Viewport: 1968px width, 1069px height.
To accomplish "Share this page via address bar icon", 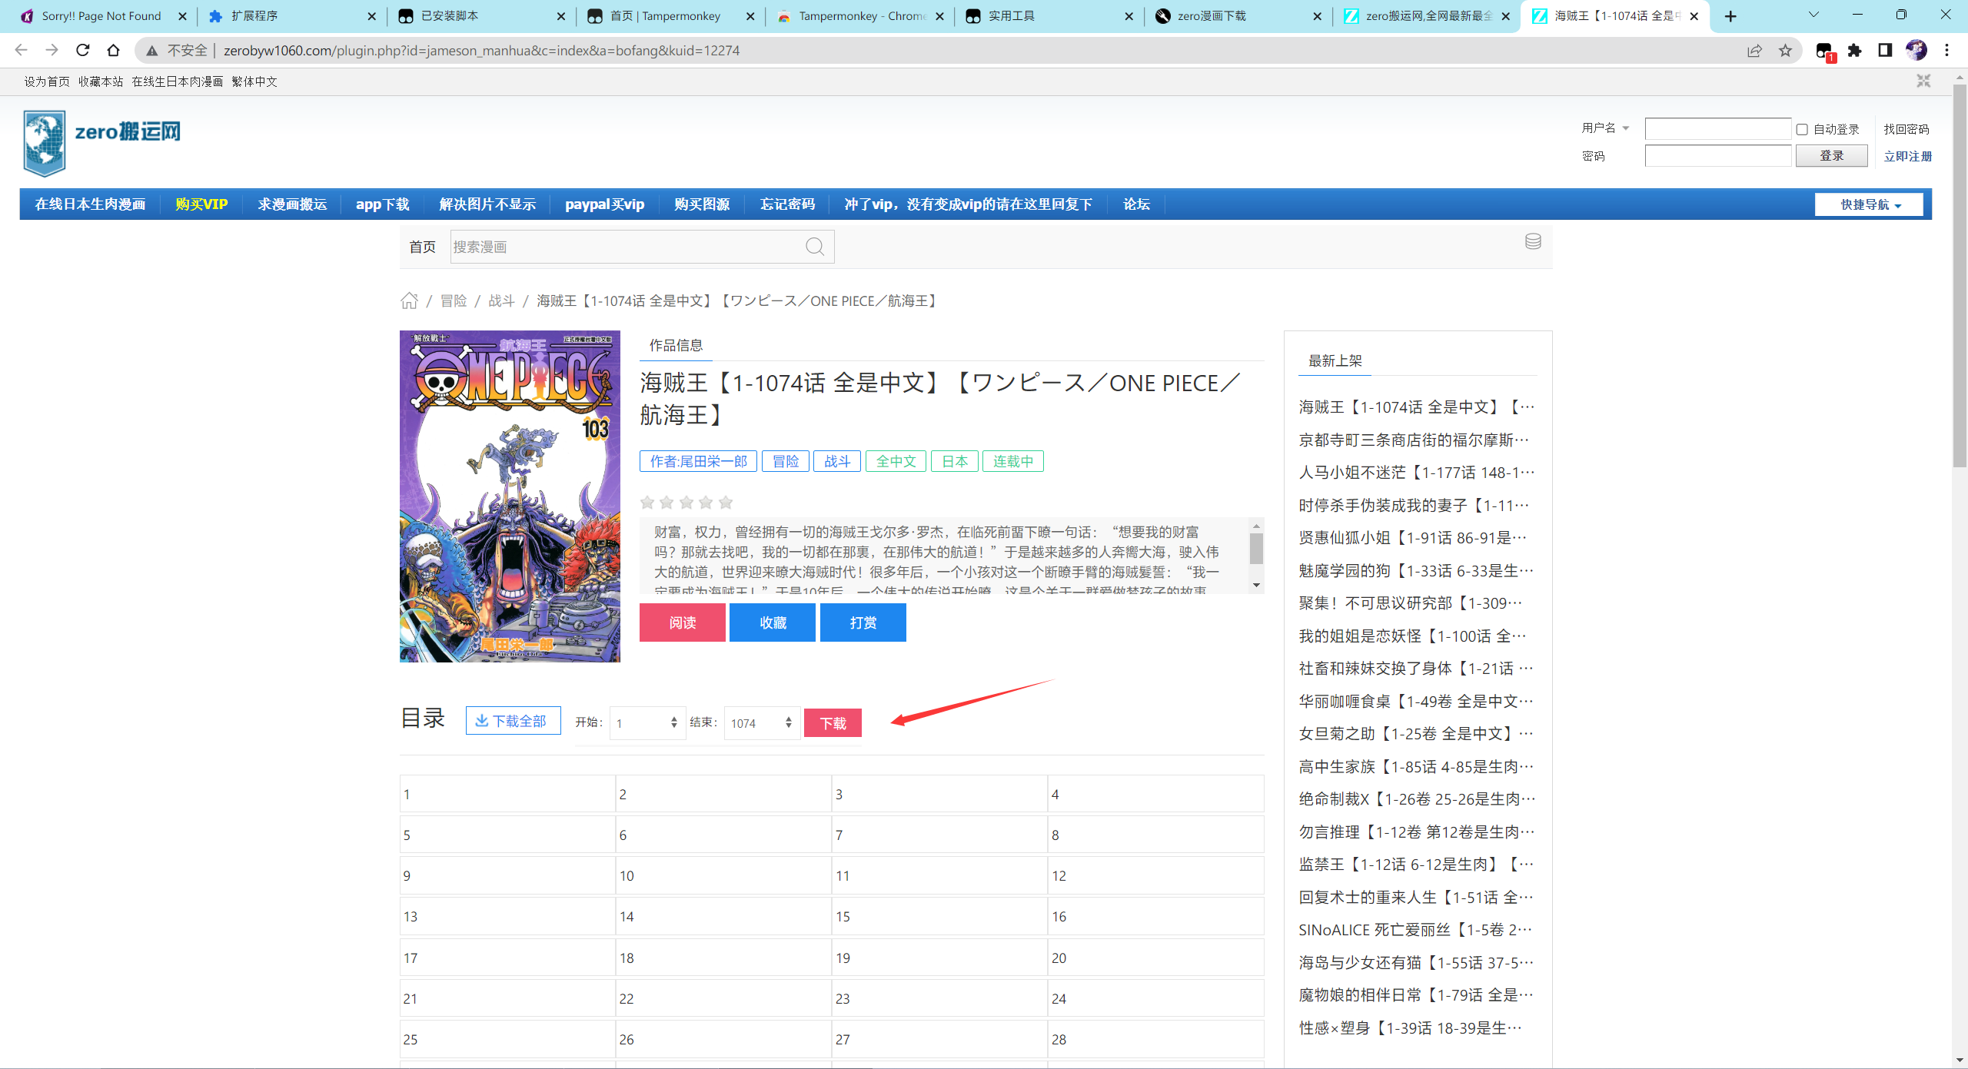I will [1754, 51].
